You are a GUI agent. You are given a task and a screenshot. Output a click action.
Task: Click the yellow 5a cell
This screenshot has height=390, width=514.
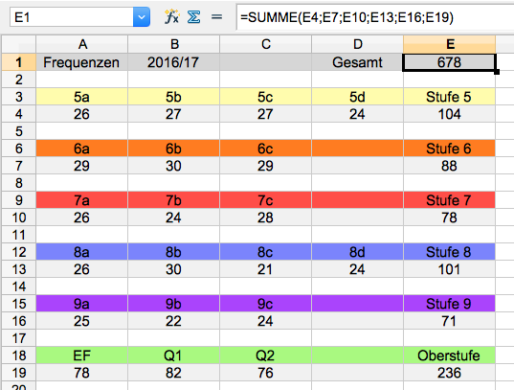point(82,97)
